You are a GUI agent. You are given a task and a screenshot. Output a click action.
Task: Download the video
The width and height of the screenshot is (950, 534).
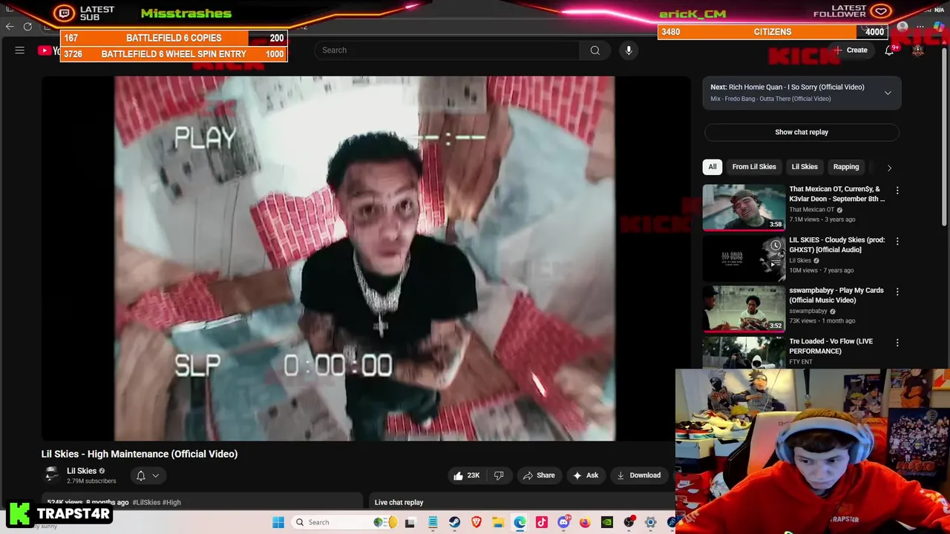pyautogui.click(x=638, y=475)
